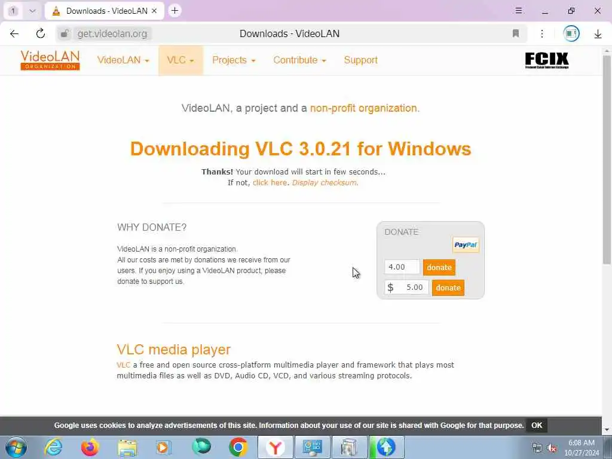Open the browser hamburger menu
Viewport: 612px width, 459px height.
click(519, 11)
